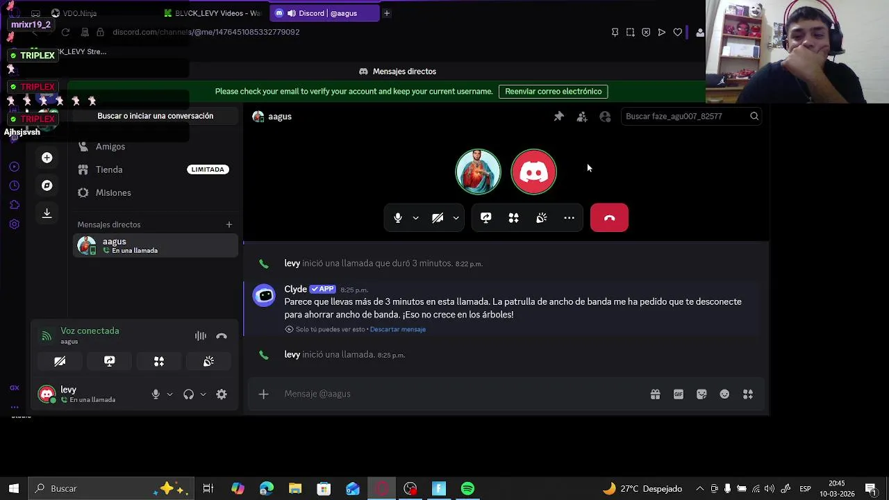Viewport: 889px width, 500px height.
Task: Open camera options arrow in call controls
Action: [x=456, y=218]
